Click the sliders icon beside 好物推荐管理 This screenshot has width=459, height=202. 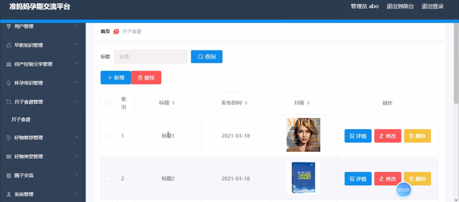click(x=9, y=137)
